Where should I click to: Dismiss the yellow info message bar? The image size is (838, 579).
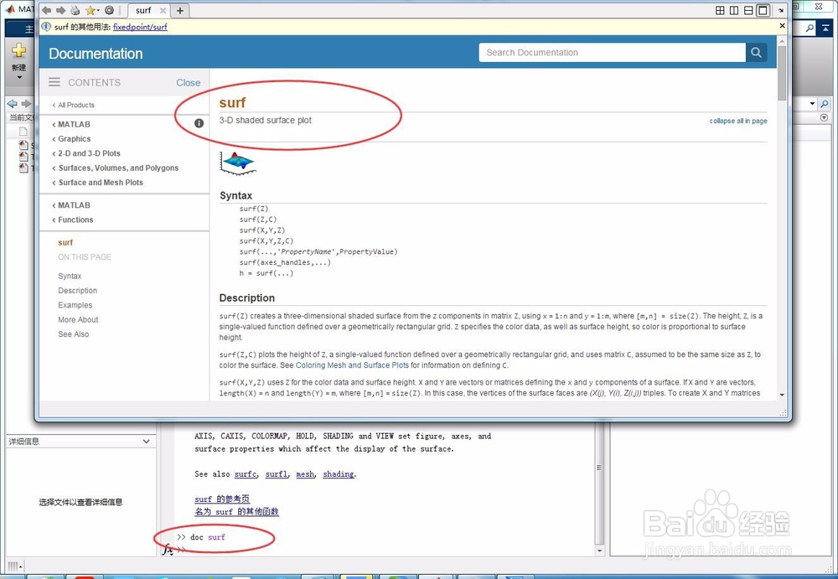(x=782, y=25)
